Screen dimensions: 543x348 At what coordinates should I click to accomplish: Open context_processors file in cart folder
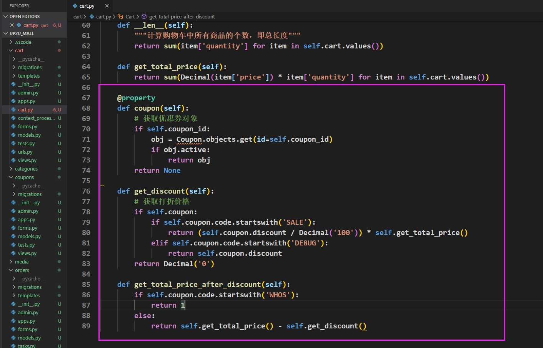(x=36, y=118)
